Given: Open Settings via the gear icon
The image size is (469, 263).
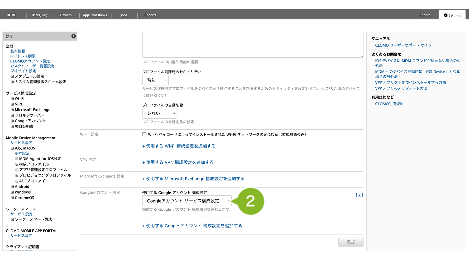Looking at the screenshot, I should pos(446,15).
